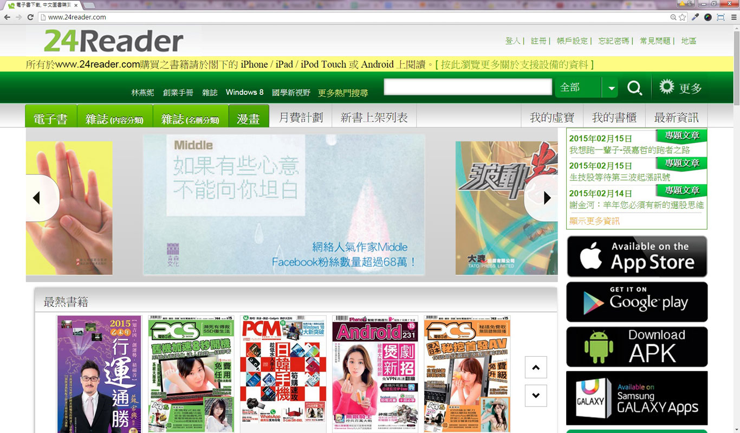Click the Download APK badge
740x433 pixels.
coord(637,347)
